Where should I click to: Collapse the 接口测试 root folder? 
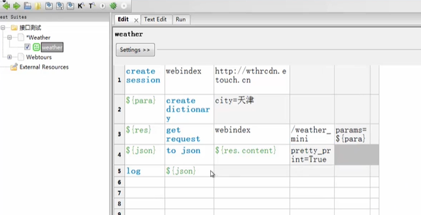(x=3, y=28)
